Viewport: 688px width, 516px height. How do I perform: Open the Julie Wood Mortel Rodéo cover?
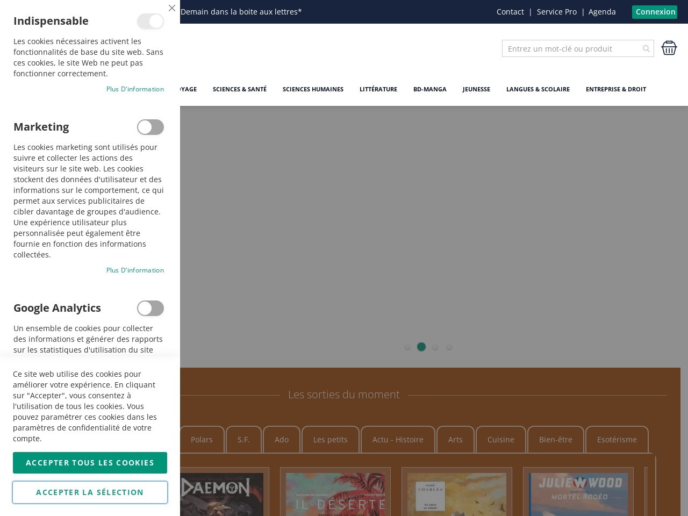click(578, 494)
